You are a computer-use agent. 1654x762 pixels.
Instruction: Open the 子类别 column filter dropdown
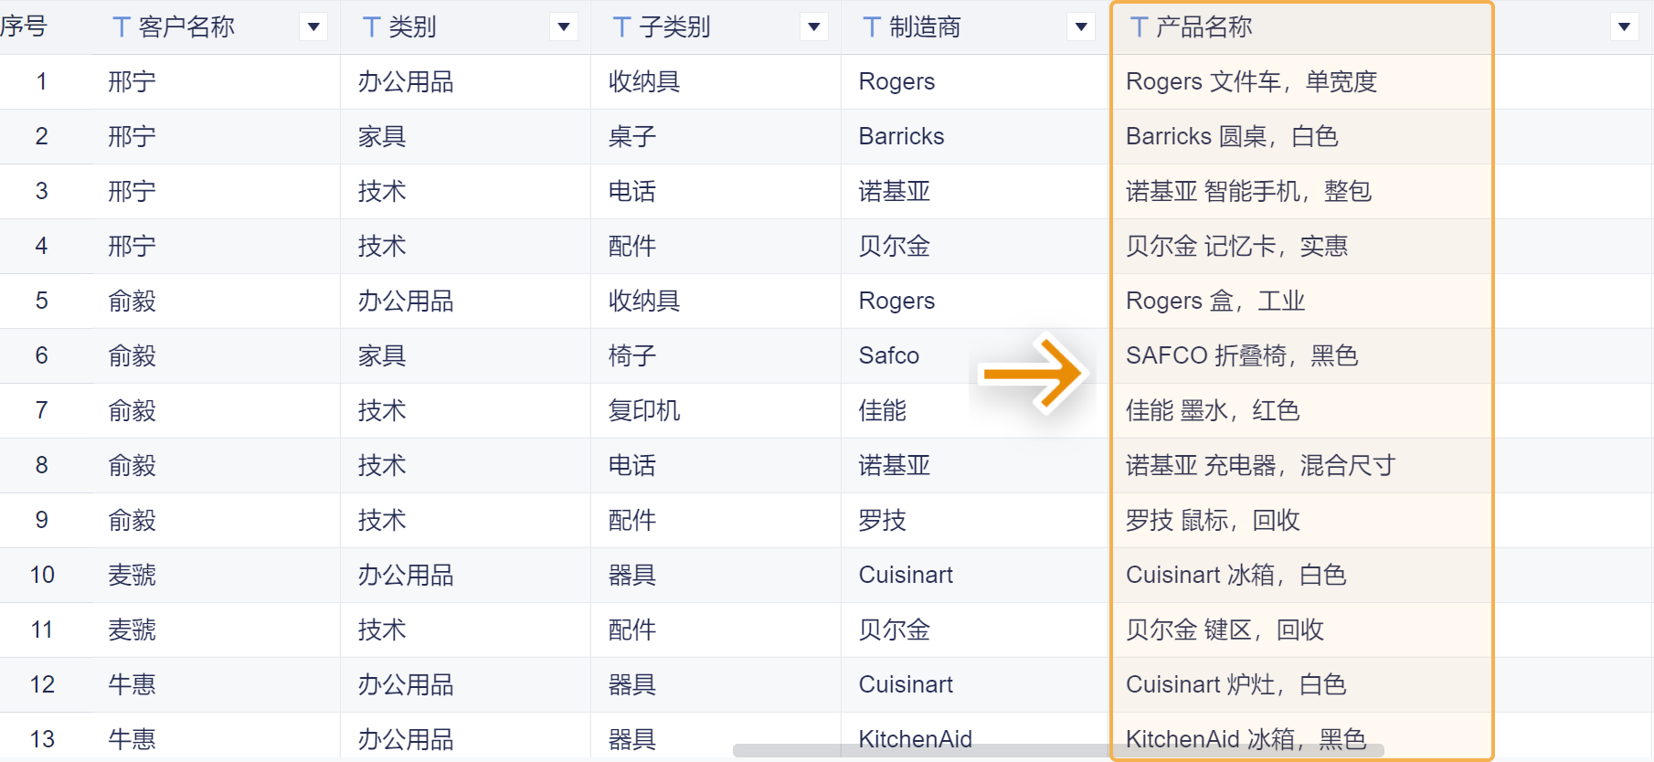[813, 27]
